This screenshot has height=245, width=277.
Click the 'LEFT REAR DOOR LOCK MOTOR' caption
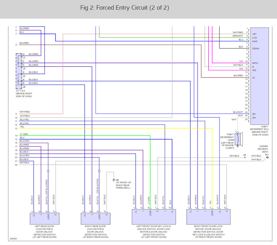44,232
